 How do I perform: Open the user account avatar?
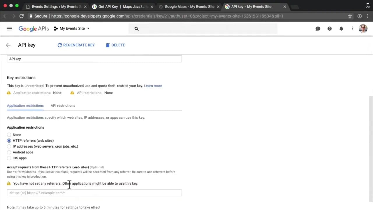coord(363,29)
